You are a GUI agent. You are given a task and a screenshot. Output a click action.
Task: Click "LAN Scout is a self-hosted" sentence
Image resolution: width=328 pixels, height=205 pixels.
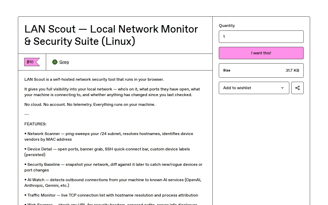94,79
